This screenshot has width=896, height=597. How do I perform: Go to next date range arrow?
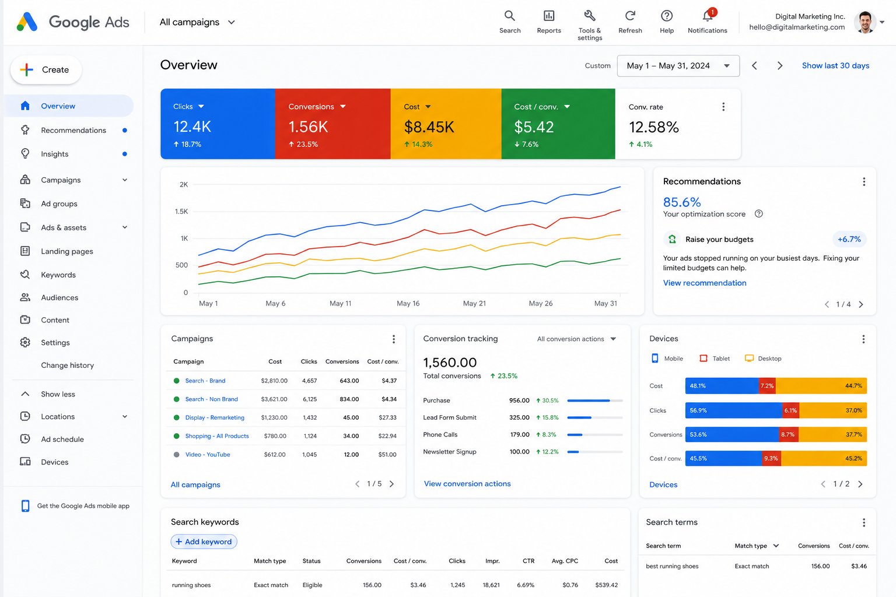coord(780,66)
